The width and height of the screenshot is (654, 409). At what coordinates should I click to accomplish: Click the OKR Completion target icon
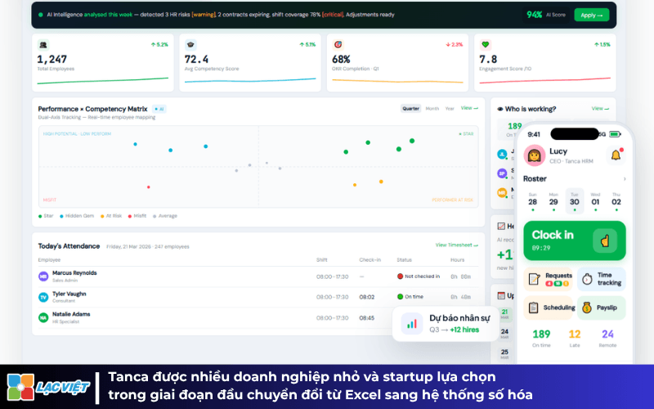click(338, 45)
